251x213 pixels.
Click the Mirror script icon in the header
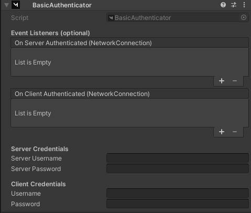coord(16,5)
